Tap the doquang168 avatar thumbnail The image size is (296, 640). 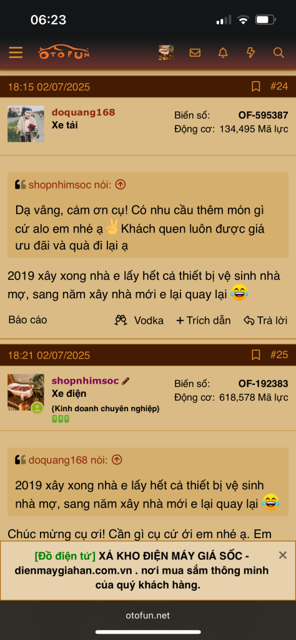[x=26, y=124]
